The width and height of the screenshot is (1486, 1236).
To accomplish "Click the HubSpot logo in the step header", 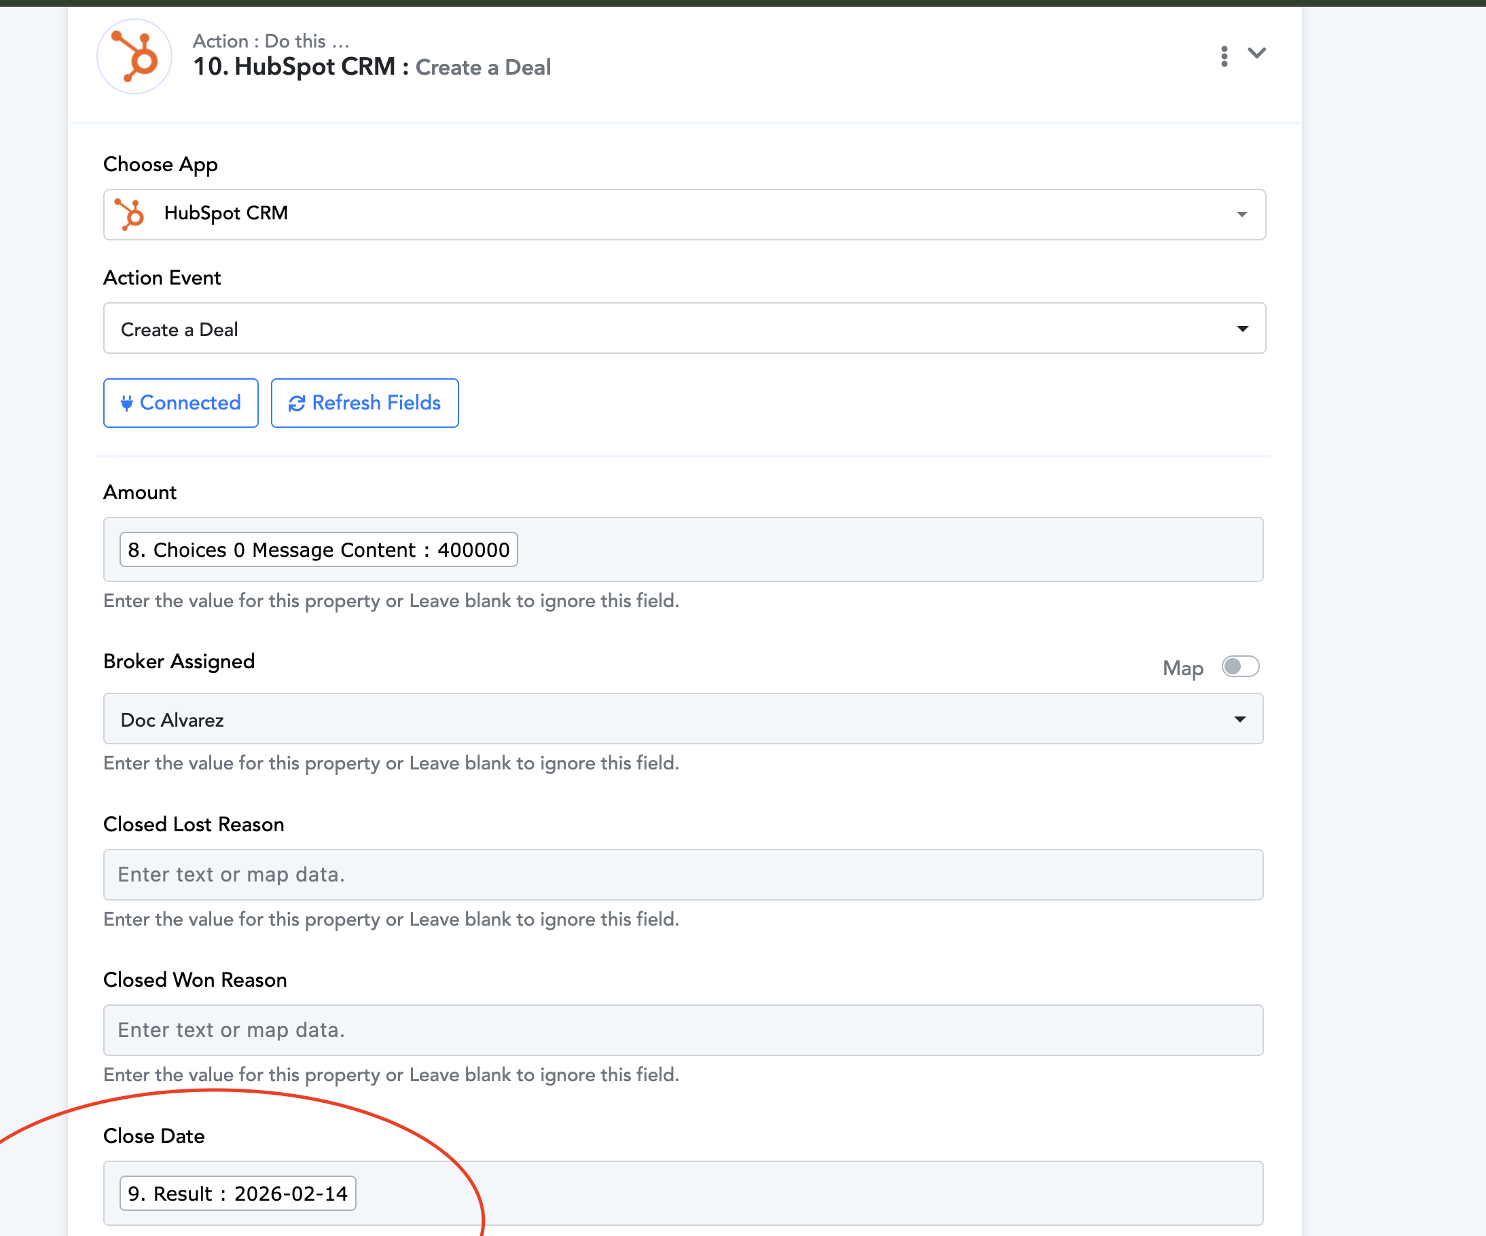I will (134, 56).
